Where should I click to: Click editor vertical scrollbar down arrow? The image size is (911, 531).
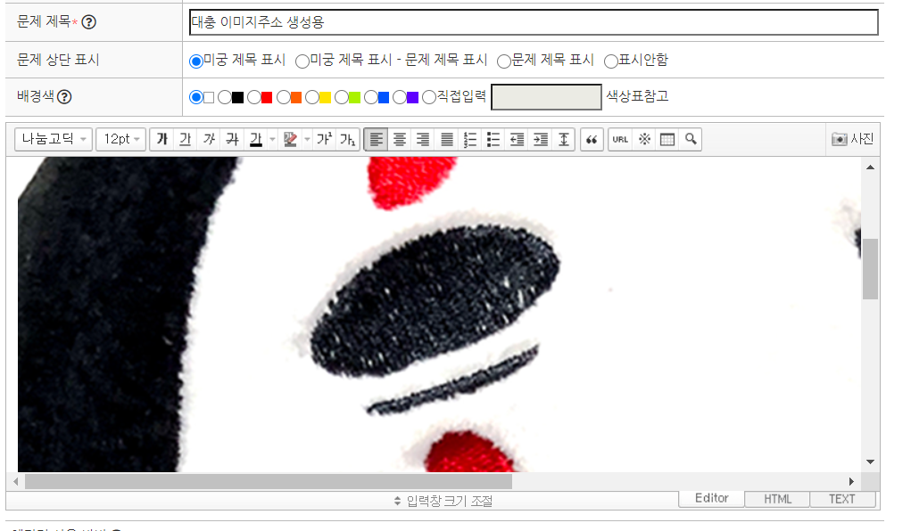870,462
